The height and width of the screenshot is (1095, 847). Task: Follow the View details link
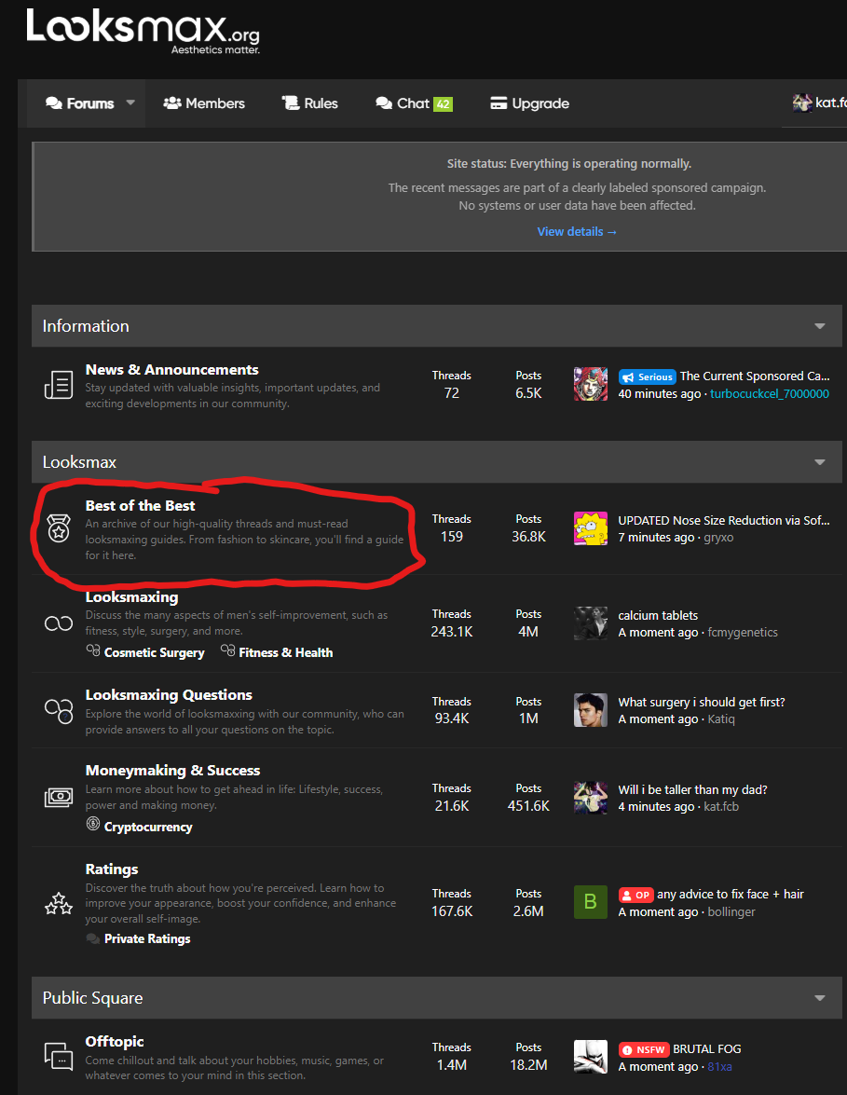tap(577, 231)
